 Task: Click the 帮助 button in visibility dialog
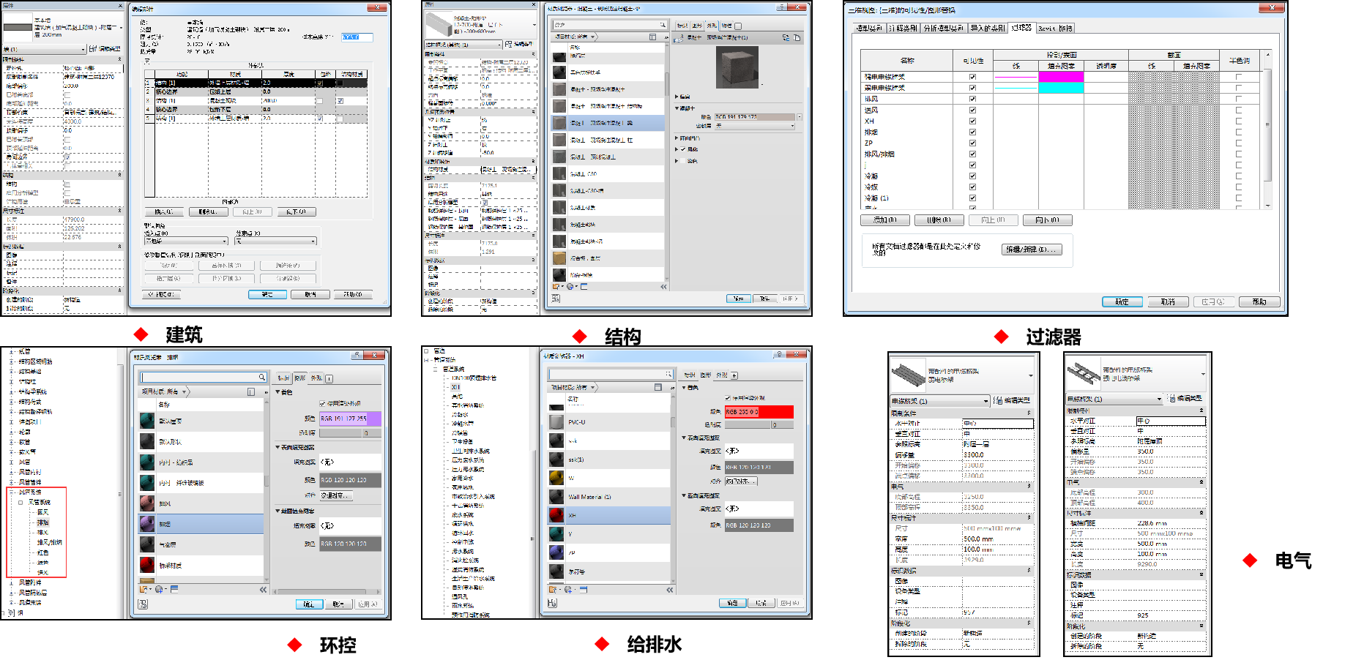(x=1259, y=301)
